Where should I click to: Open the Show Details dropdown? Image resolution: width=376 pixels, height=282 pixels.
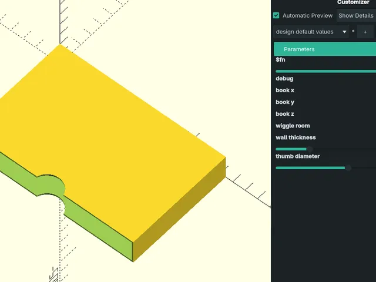click(x=356, y=16)
